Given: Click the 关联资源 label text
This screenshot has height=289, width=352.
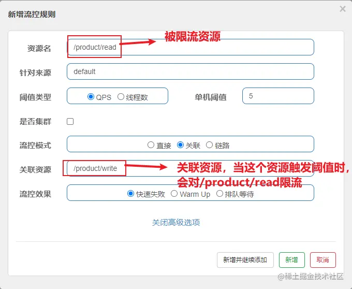Looking at the screenshot, I should tap(35, 169).
